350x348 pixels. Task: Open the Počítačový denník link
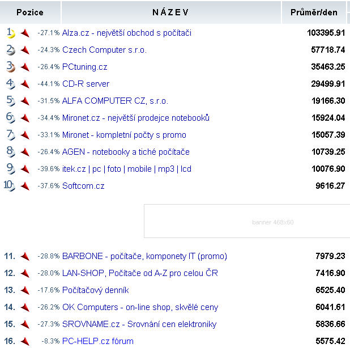[x=96, y=290]
